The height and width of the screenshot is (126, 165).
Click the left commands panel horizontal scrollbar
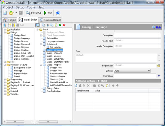18,122
